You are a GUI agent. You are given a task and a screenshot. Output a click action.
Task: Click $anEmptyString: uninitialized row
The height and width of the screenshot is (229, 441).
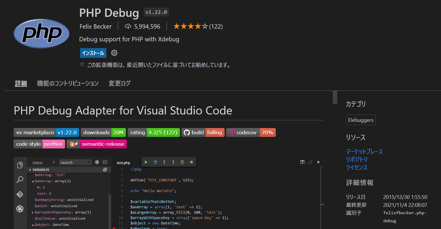pos(64,200)
